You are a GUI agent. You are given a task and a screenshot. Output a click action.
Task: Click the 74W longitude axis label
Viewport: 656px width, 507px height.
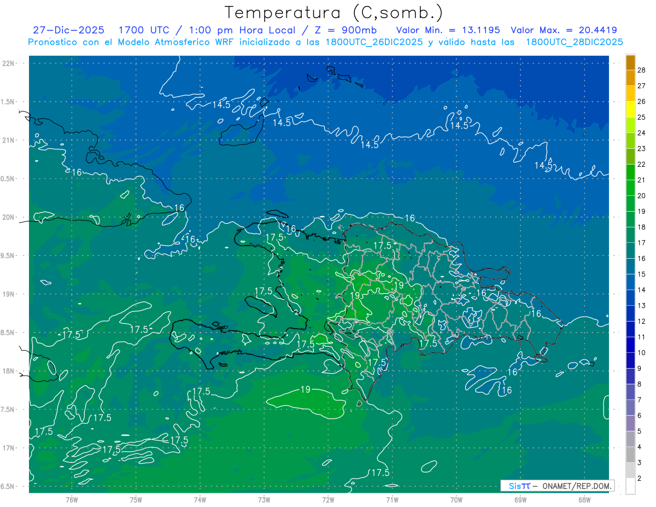click(x=200, y=500)
